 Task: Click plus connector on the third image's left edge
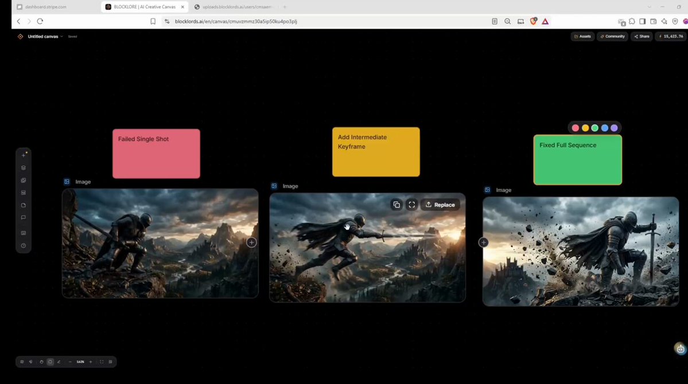484,242
